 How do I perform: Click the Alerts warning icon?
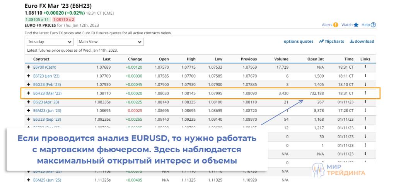(336, 25)
